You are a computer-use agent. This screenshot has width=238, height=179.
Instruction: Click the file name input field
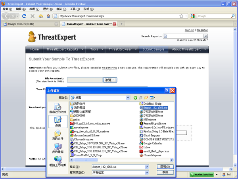click(x=118, y=167)
